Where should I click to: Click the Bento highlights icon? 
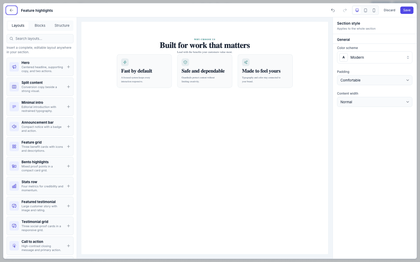pyautogui.click(x=14, y=166)
